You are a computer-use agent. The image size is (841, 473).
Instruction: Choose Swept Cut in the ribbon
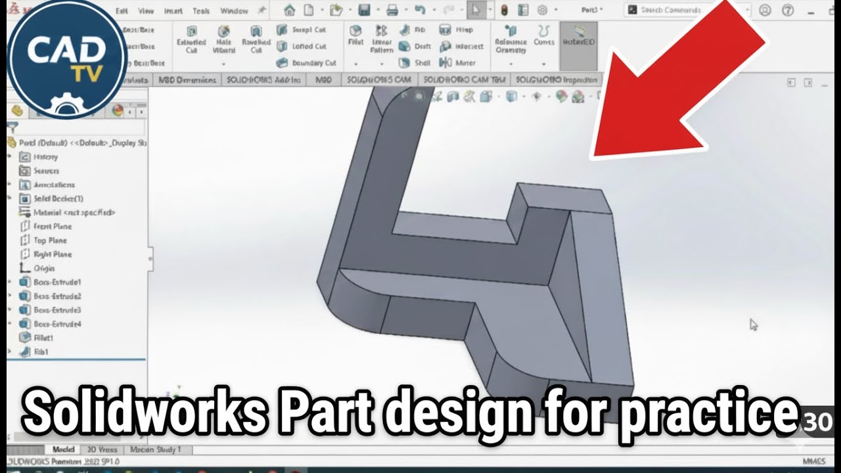tap(302, 30)
